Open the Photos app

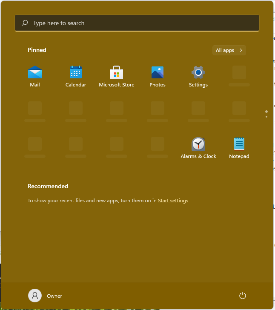tap(158, 77)
